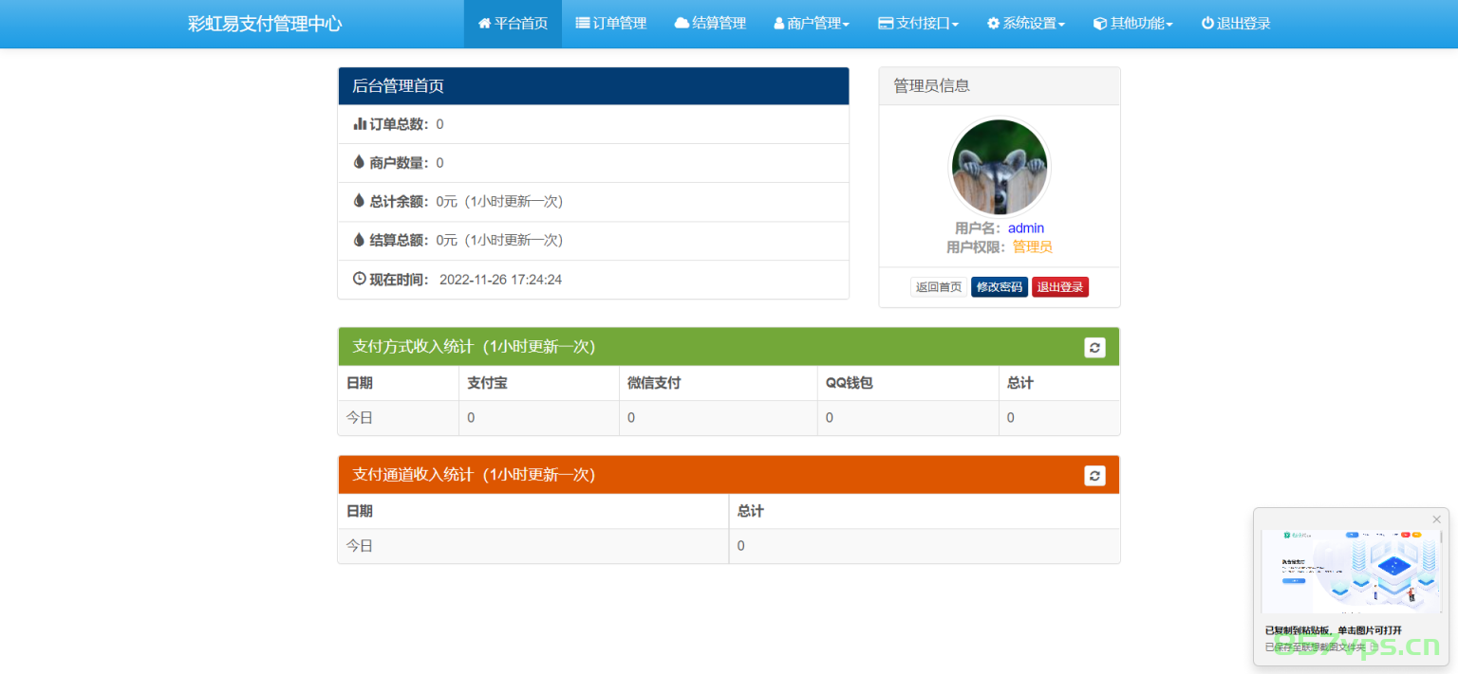
Task: Click the admin avatar image
Action: pyautogui.click(x=1000, y=167)
